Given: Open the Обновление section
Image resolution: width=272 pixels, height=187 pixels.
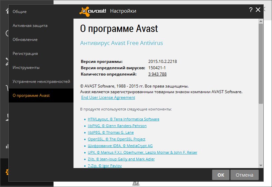Looking at the screenshot, I should [x=25, y=40].
